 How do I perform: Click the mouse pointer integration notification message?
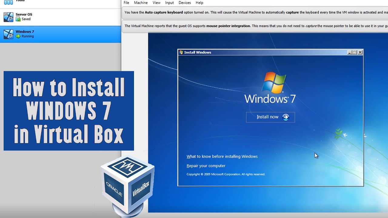[x=255, y=26]
